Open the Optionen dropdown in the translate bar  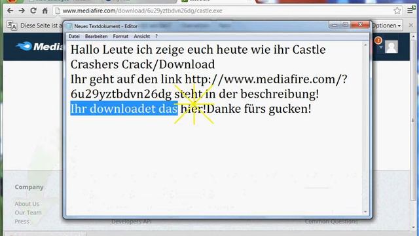point(386,26)
